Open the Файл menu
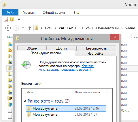138x122 pixels. coord(10,12)
